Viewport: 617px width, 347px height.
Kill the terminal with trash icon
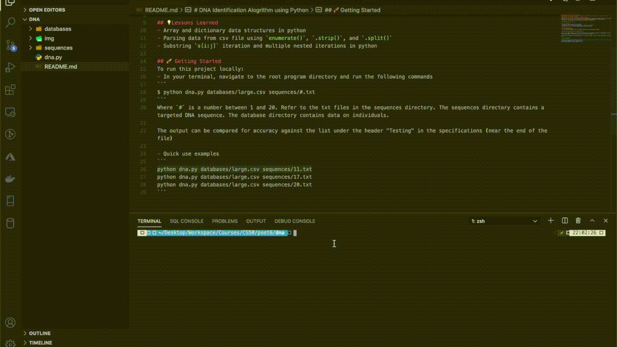pyautogui.click(x=578, y=221)
